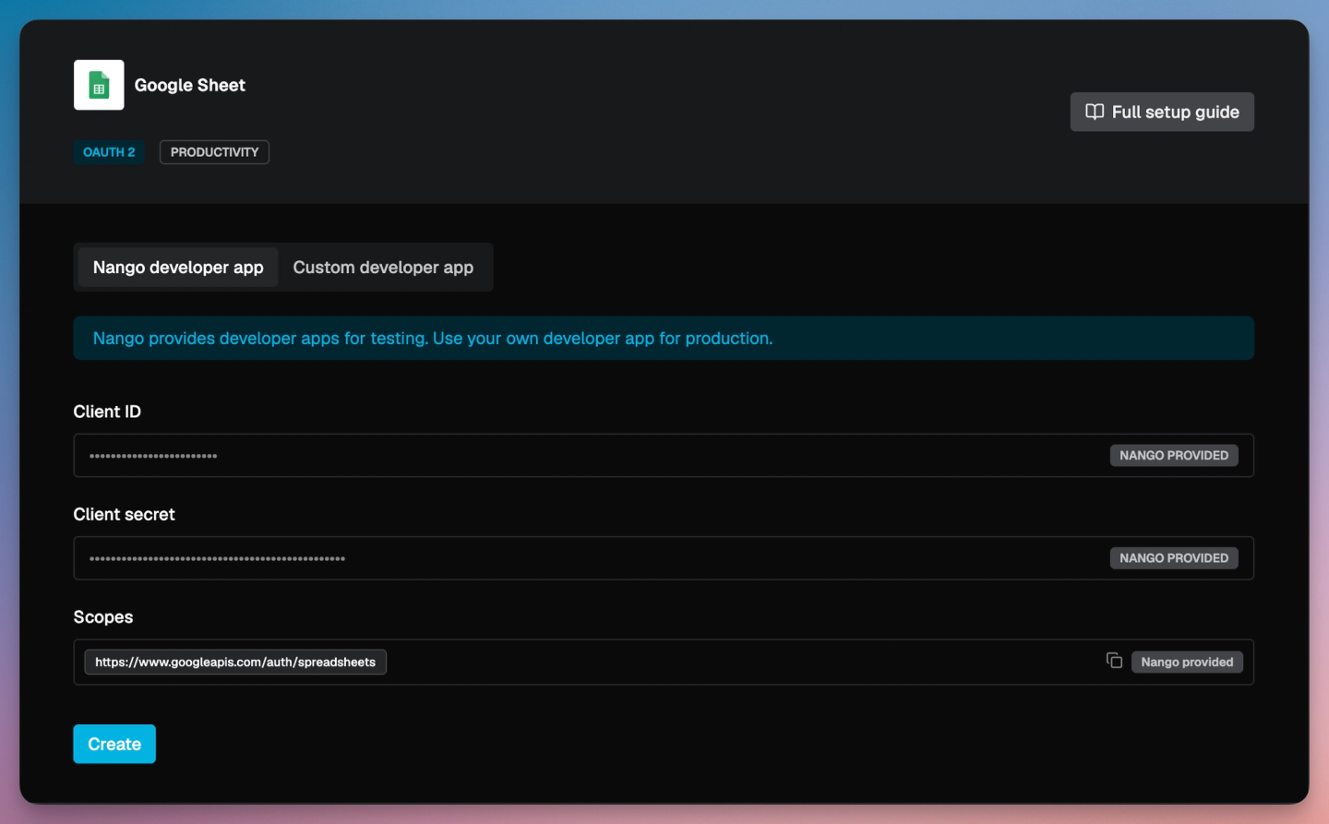1329x824 pixels.
Task: Click NANGO PROVIDED badge in Client ID
Action: [1174, 455]
